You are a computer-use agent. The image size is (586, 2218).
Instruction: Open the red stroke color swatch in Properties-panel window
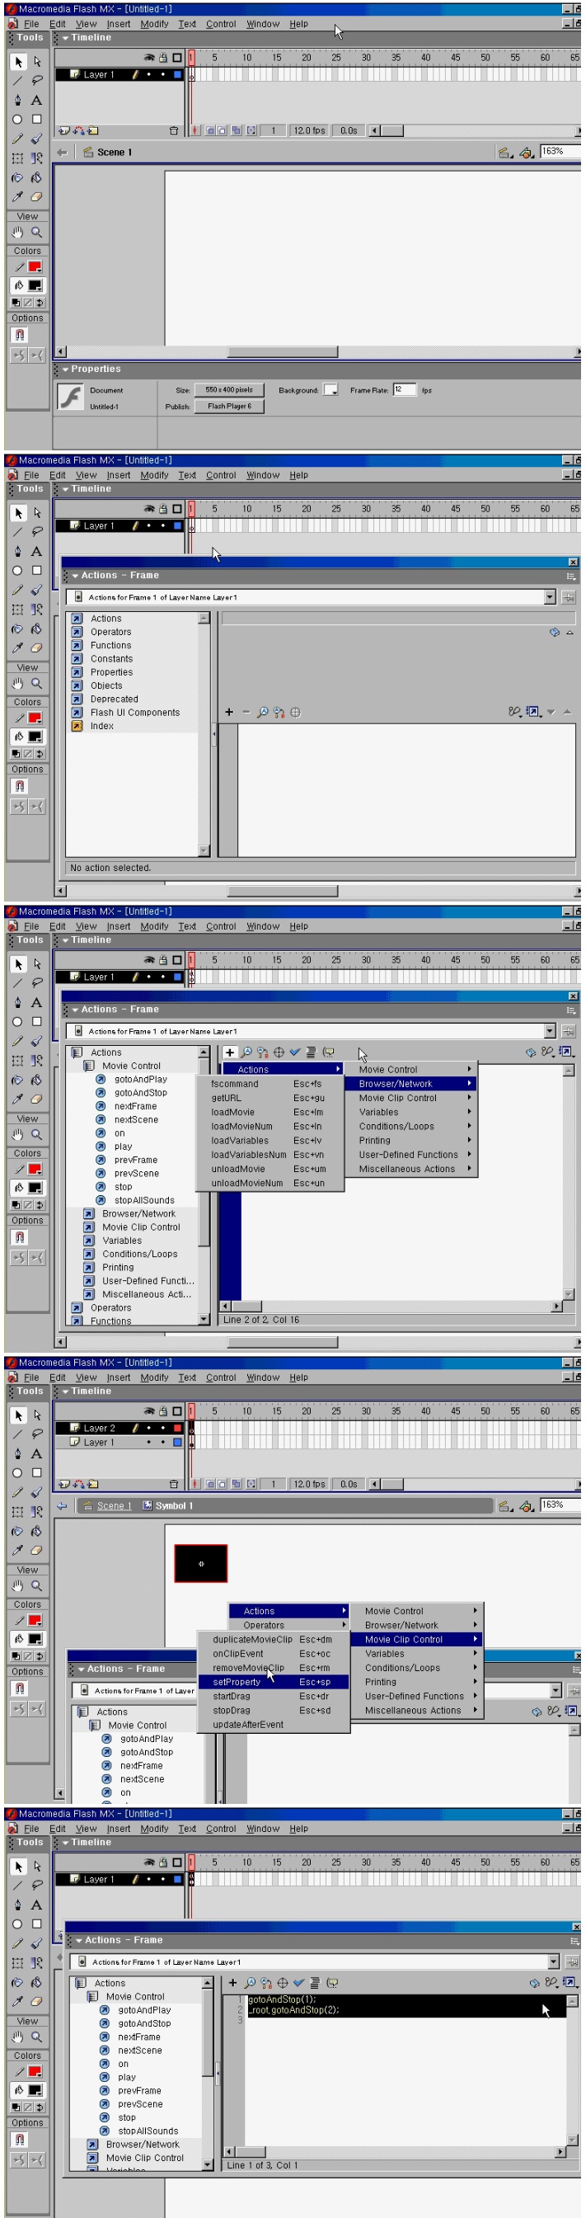[35, 267]
